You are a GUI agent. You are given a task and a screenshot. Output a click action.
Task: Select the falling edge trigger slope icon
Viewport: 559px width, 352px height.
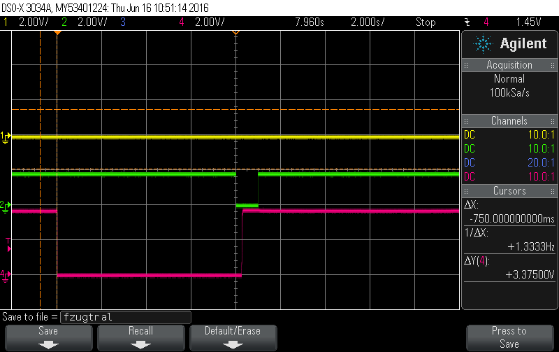pyautogui.click(x=467, y=22)
